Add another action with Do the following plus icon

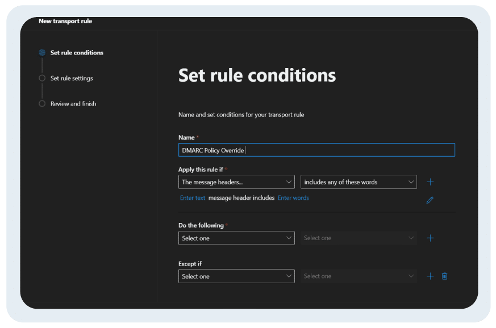point(430,238)
